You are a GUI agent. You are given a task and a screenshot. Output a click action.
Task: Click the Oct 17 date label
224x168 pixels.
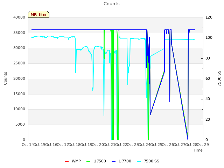pyautogui.click(x=63, y=145)
